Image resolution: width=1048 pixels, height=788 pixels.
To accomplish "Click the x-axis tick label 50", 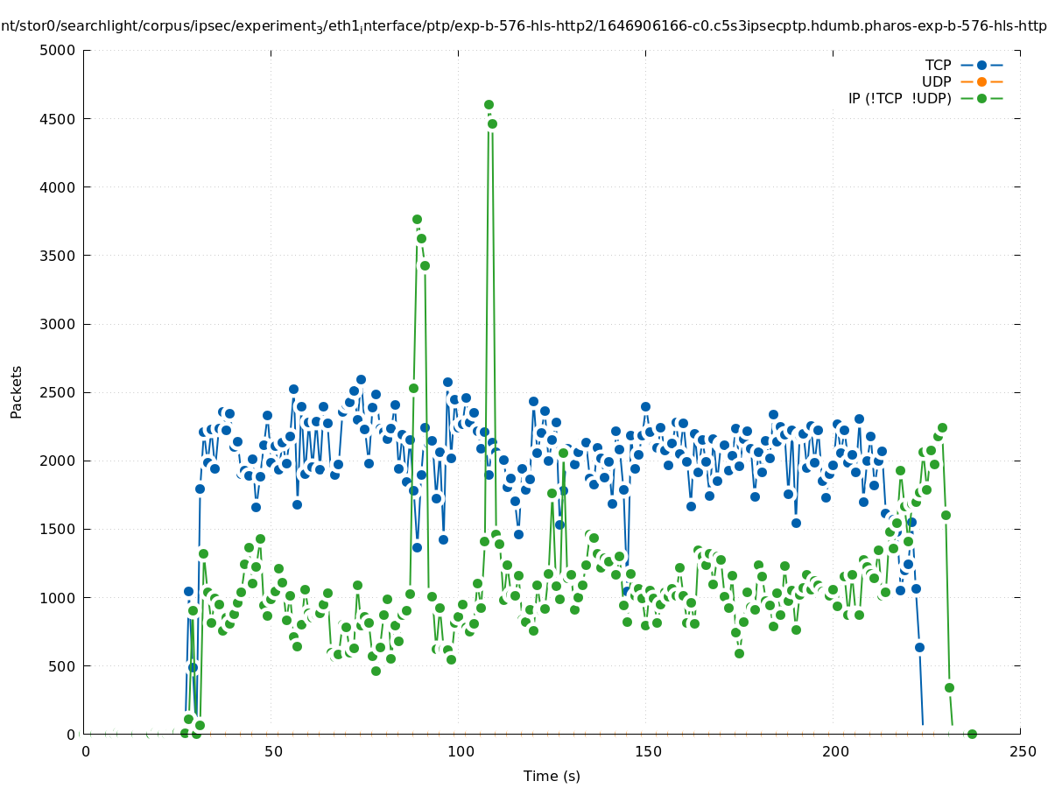I will point(273,751).
